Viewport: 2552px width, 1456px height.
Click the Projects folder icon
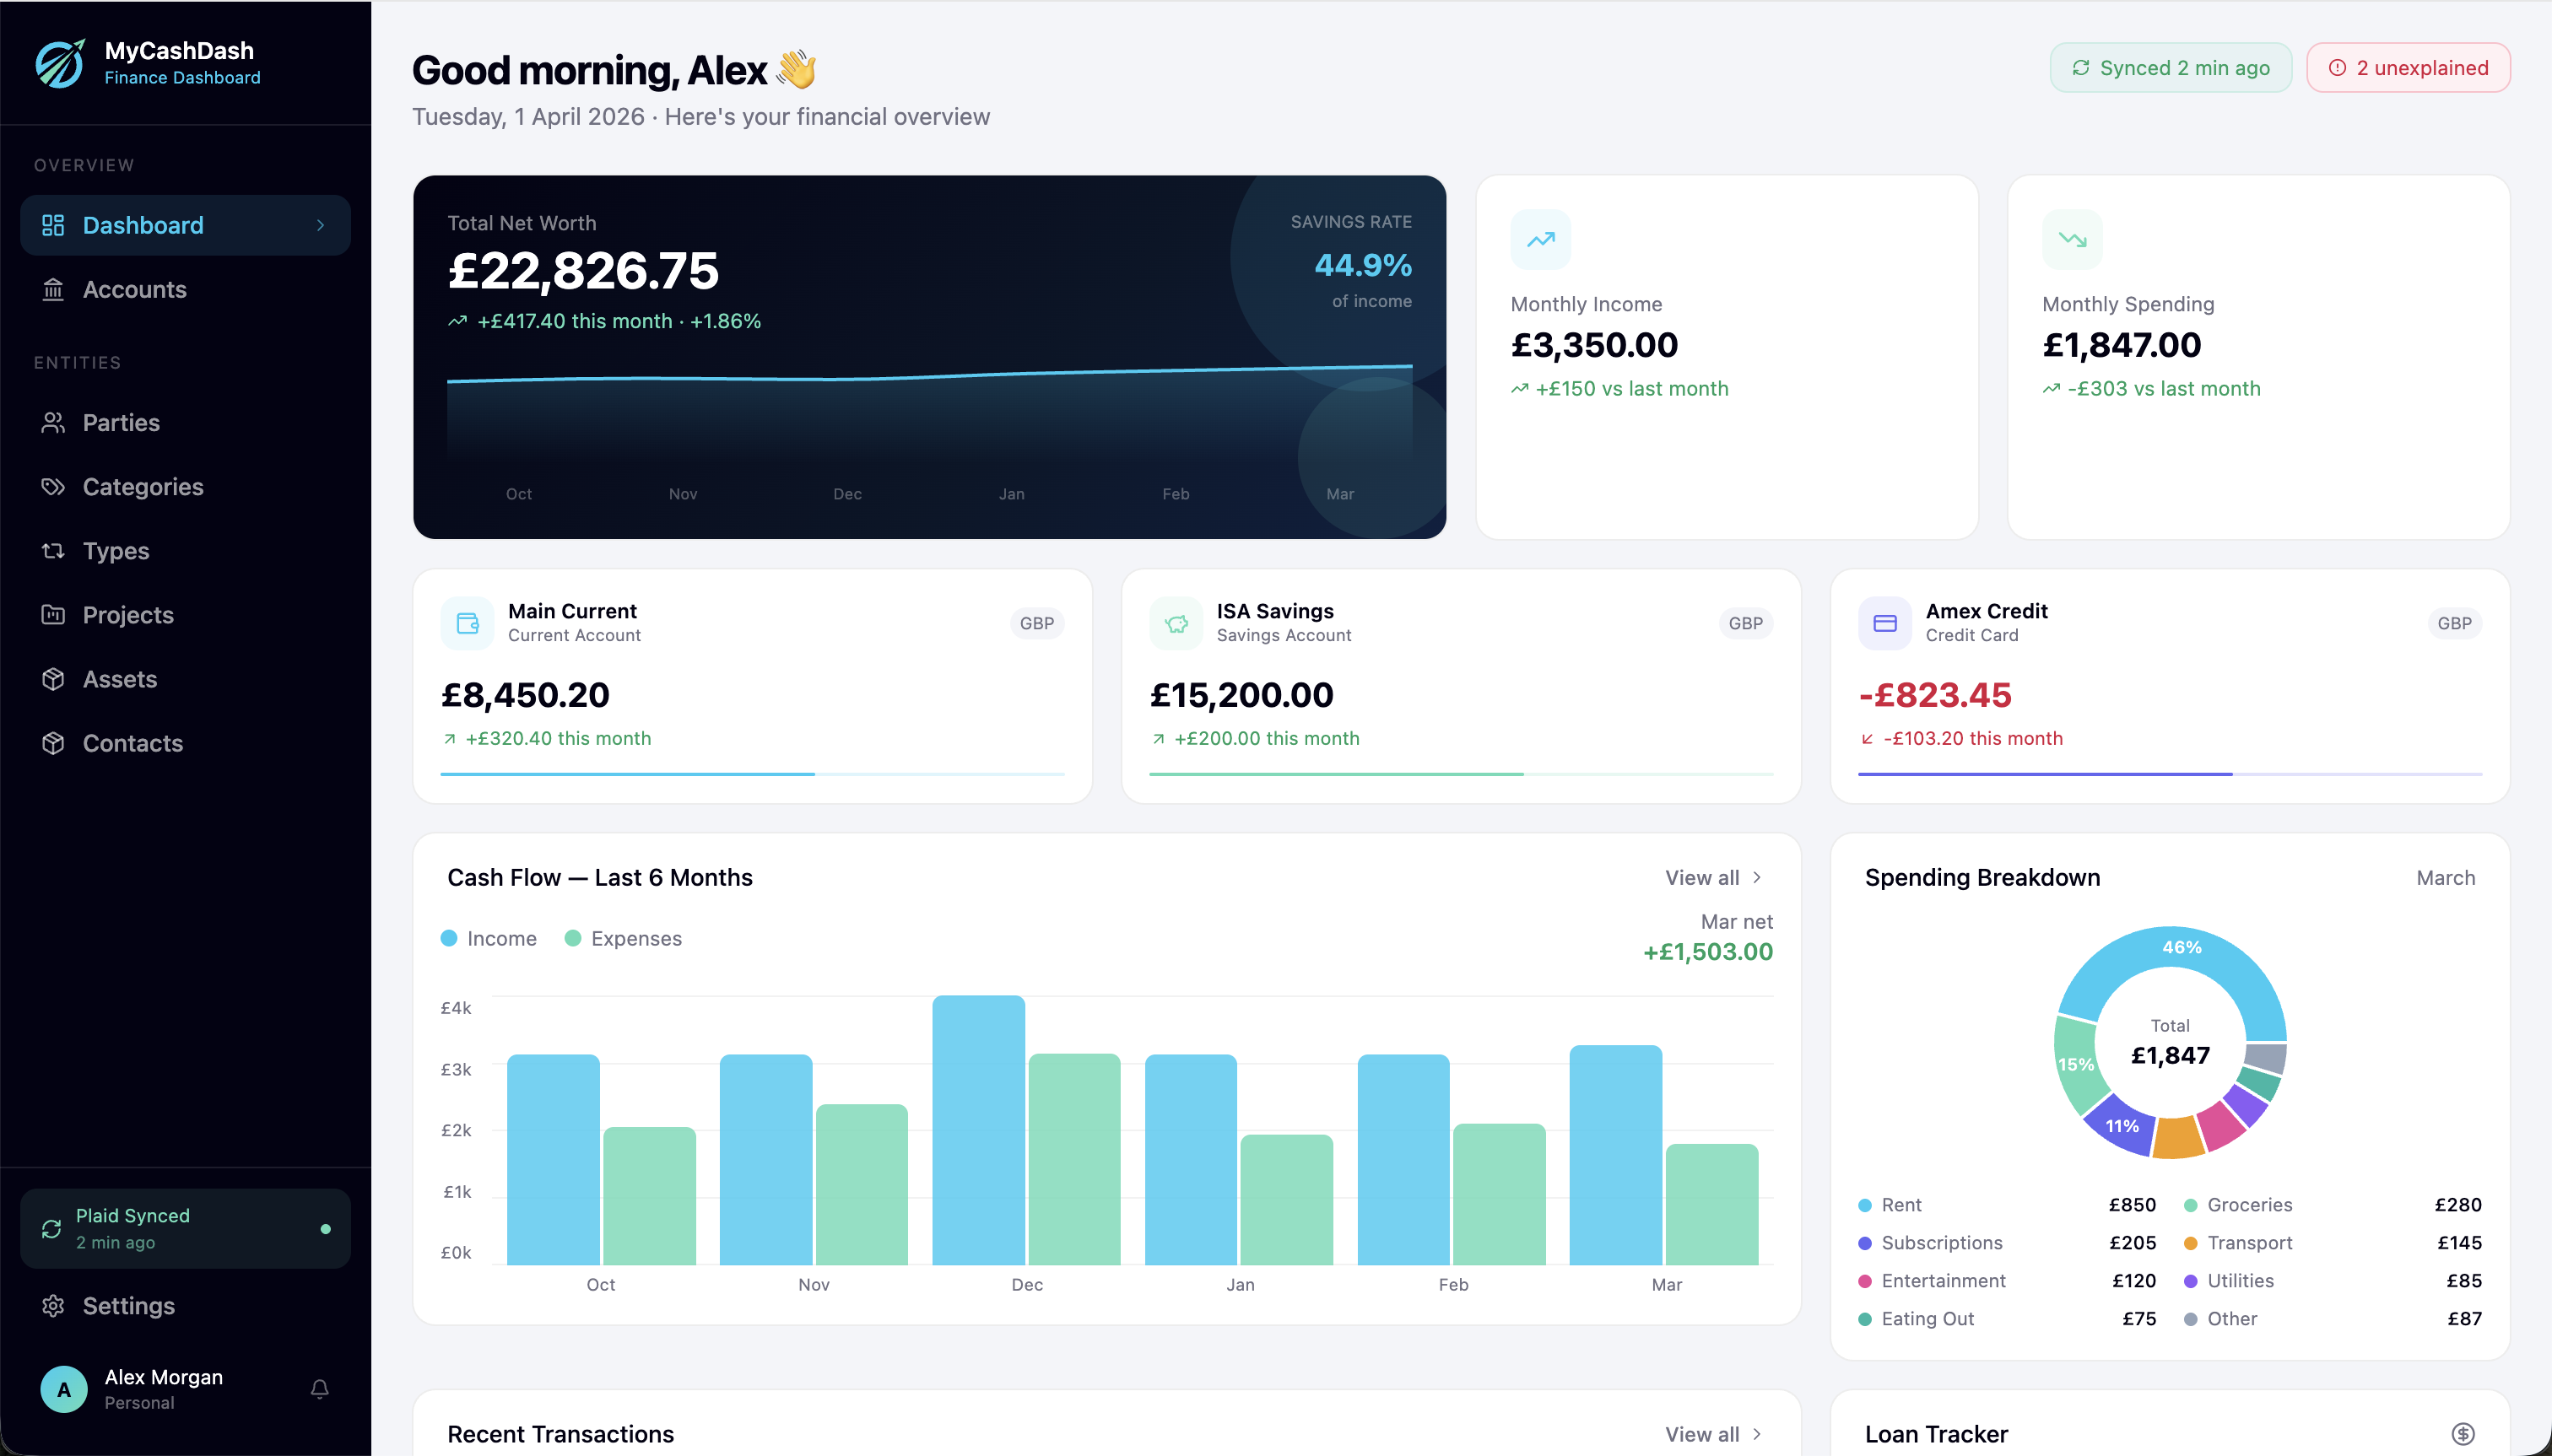pyautogui.click(x=54, y=614)
